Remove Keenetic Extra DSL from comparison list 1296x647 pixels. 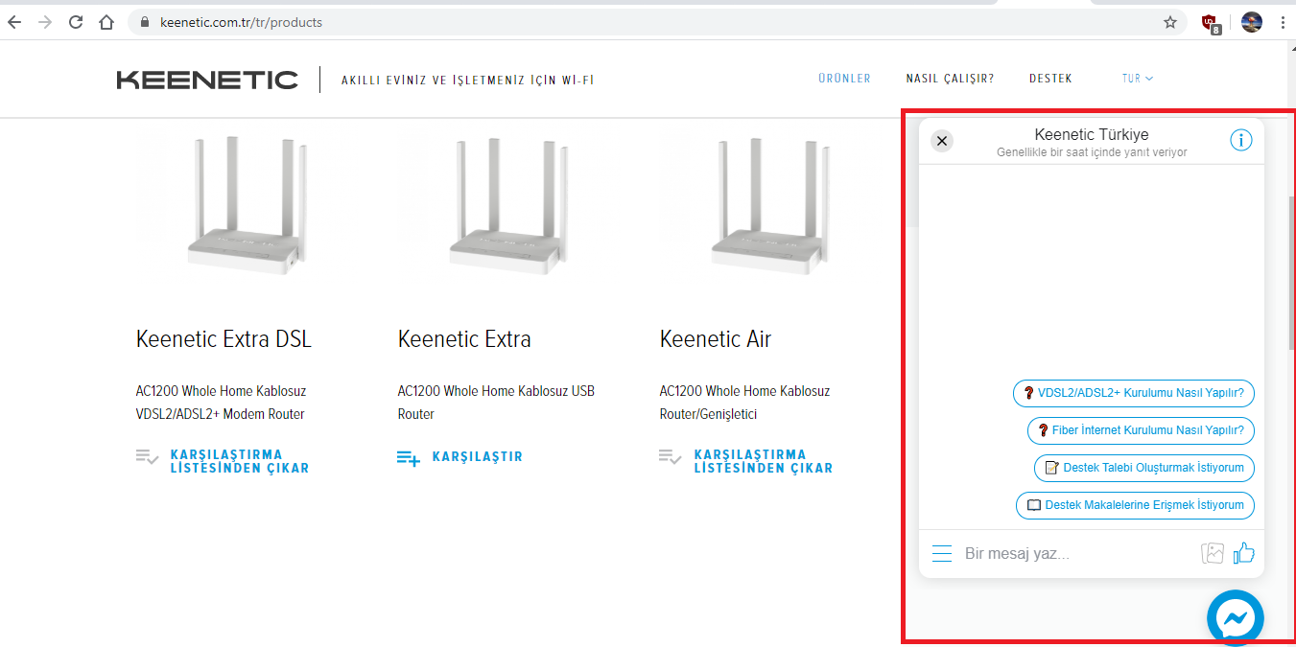pos(240,461)
